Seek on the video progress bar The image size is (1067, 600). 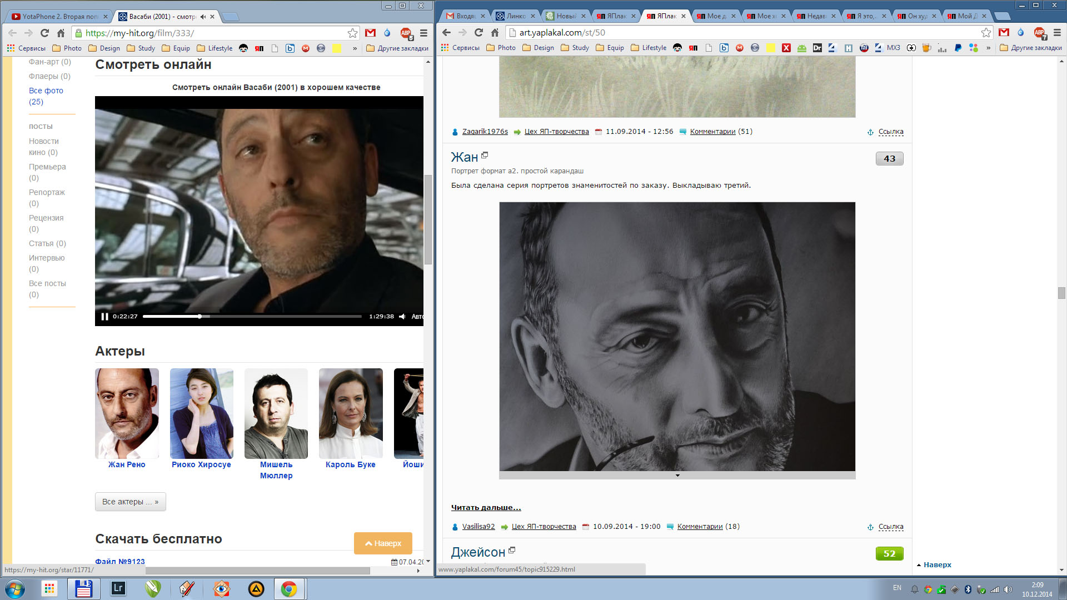[x=252, y=317]
